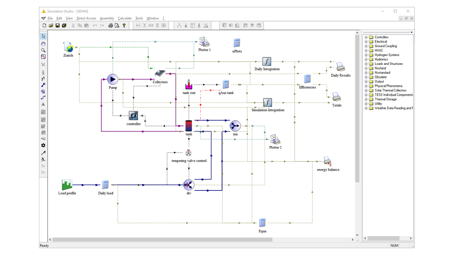
Task: Select the mix valve component
Action: 235,126
